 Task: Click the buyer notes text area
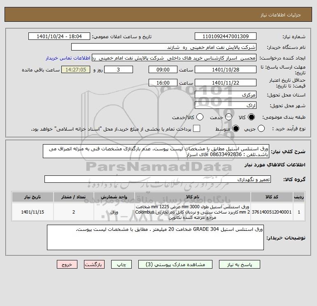(x=155, y=237)
